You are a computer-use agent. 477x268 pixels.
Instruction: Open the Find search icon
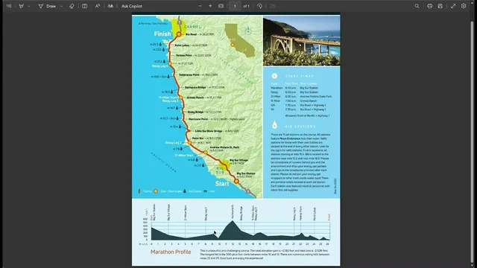coord(417,6)
